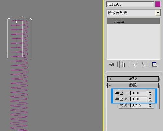Image resolution: width=163 pixels, height=131 pixels.
Task: Click Remove Modifier trash icon
Action: [x=143, y=65]
